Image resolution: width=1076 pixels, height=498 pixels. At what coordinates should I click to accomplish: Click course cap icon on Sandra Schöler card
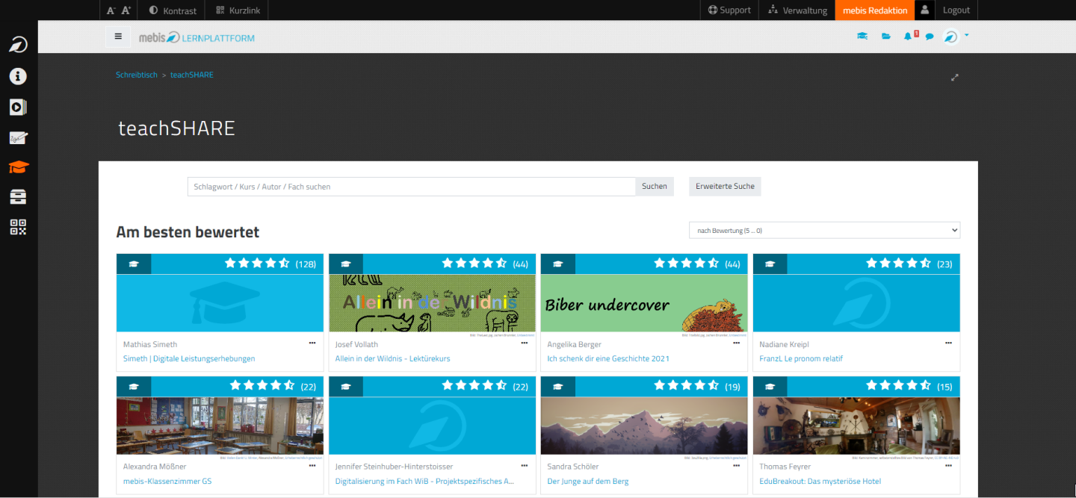coord(558,386)
